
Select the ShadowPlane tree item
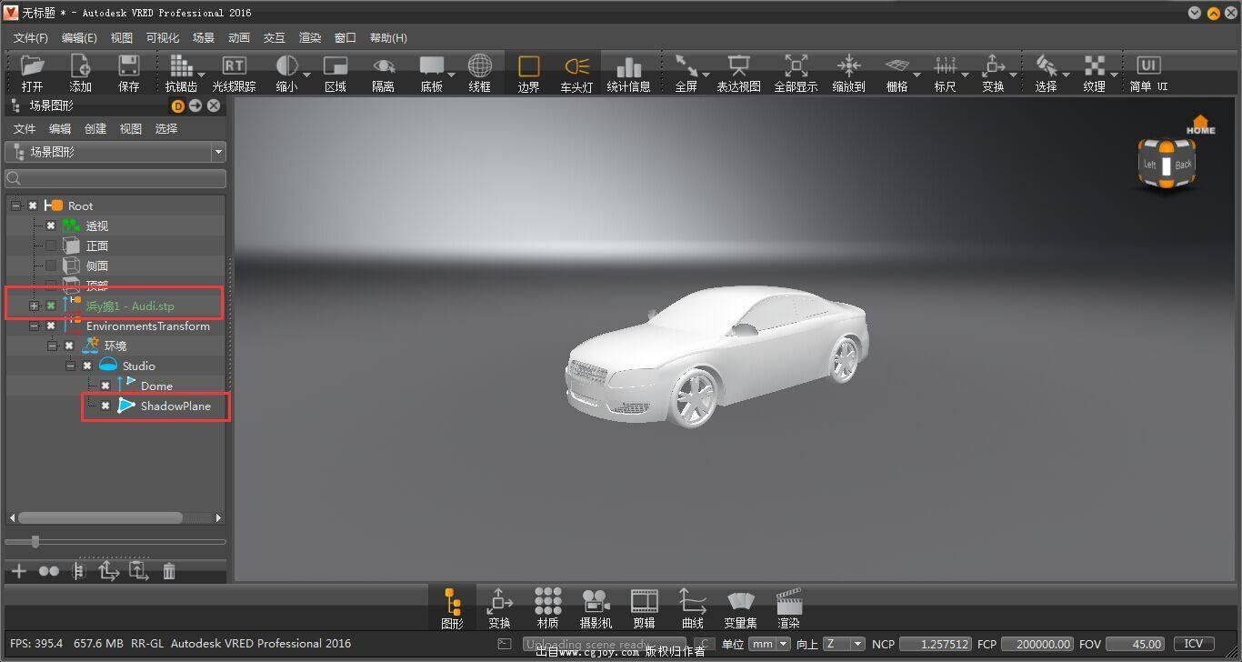(175, 406)
